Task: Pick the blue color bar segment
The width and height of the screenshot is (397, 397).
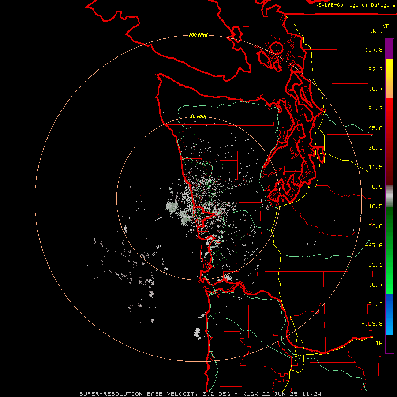Action: tap(390, 315)
